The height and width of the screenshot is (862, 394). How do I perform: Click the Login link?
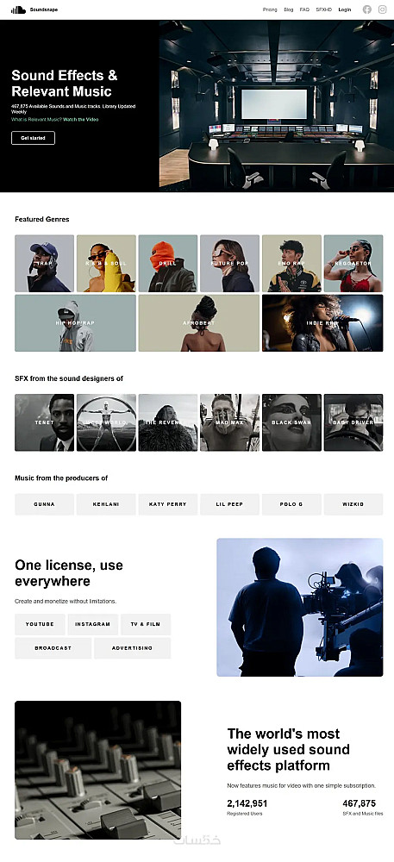point(345,9)
